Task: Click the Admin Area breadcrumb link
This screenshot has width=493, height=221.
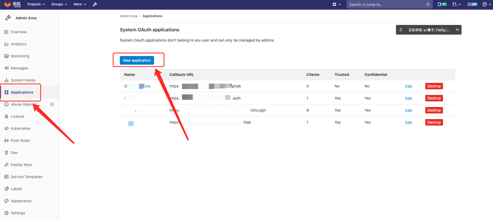Action: coord(128,16)
